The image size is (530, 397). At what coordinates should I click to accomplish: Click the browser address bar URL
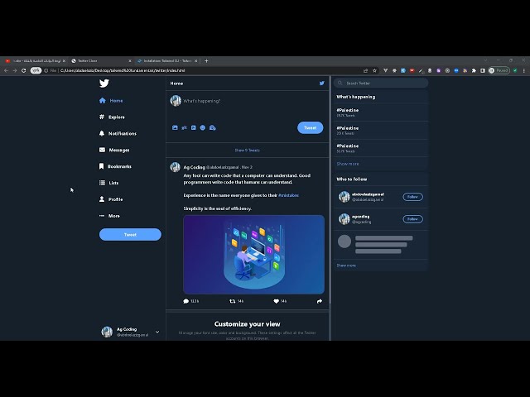pyautogui.click(x=123, y=70)
